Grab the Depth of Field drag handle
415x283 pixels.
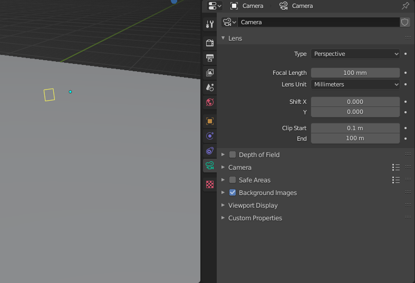click(408, 154)
